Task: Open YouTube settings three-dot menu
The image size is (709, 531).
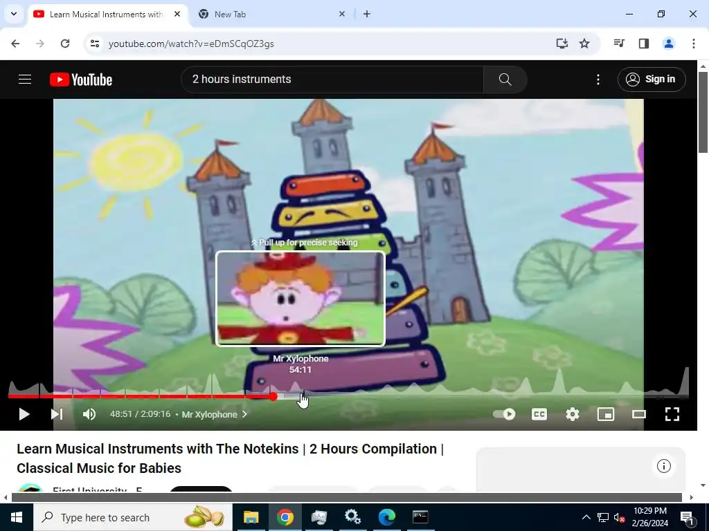Action: coord(598,80)
